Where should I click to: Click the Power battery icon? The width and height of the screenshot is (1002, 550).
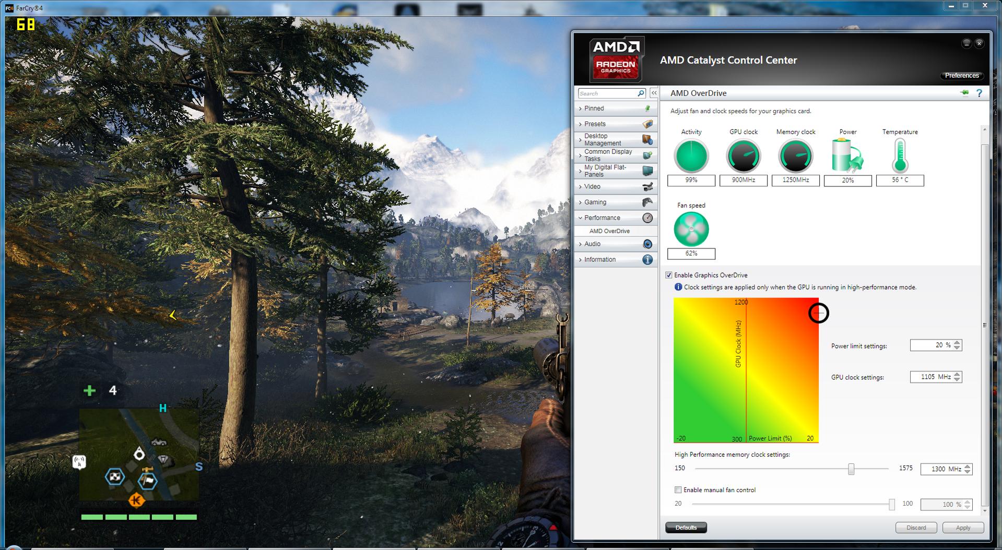pyautogui.click(x=847, y=156)
